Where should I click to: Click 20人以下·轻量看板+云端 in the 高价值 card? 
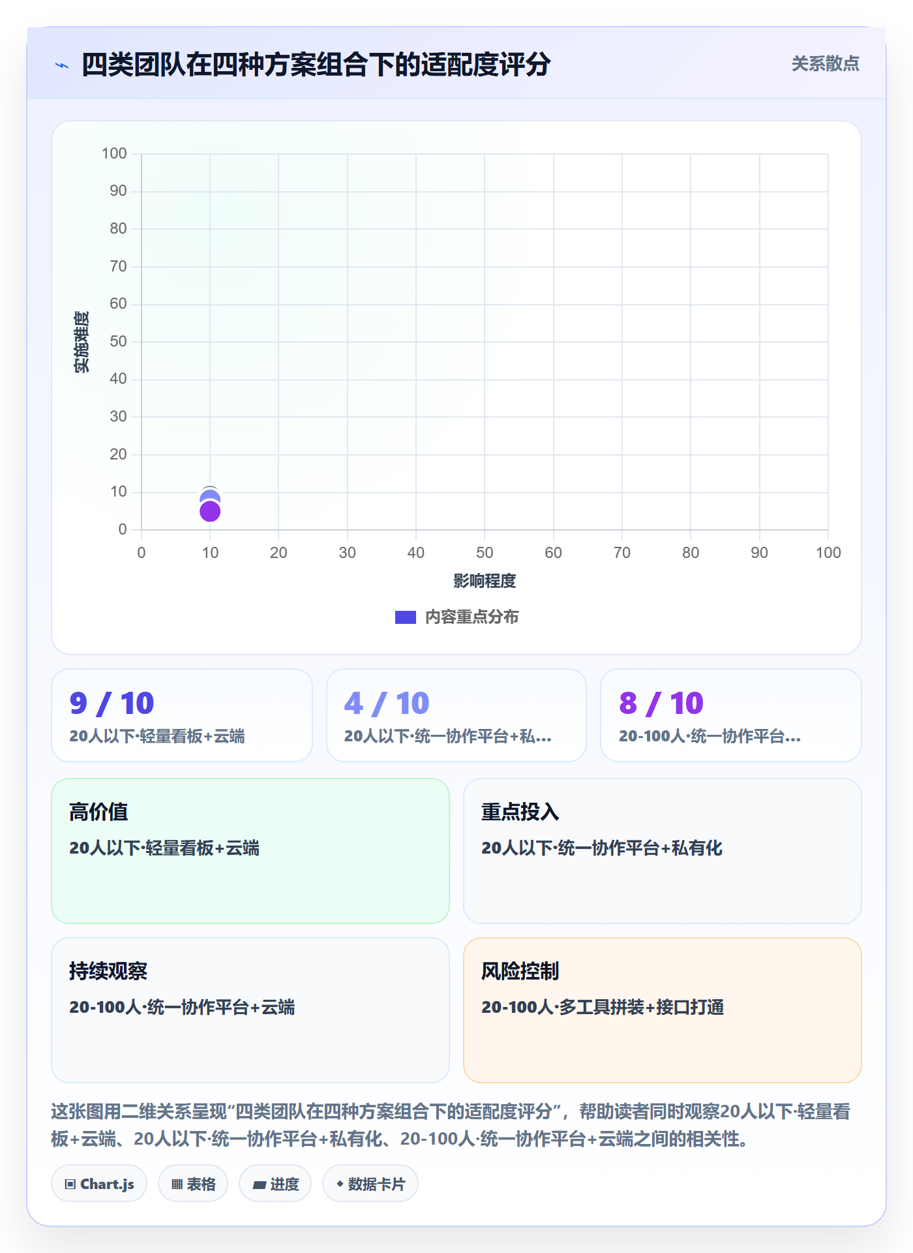164,848
